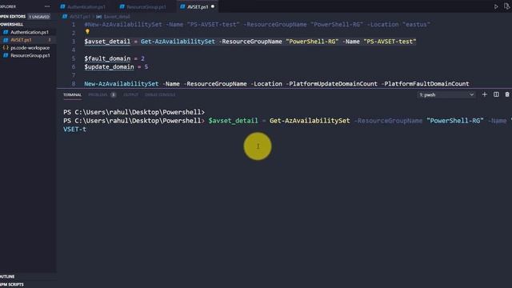This screenshot has height=288, width=512.
Task: Collapse the OPEN EDITORS section
Action: [x=13, y=16]
